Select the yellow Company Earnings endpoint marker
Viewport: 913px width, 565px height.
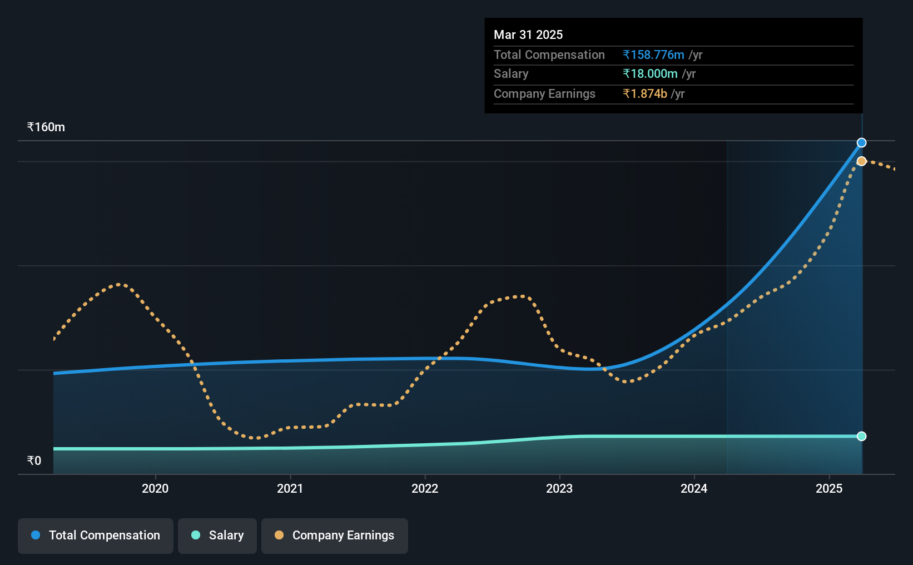pos(861,161)
